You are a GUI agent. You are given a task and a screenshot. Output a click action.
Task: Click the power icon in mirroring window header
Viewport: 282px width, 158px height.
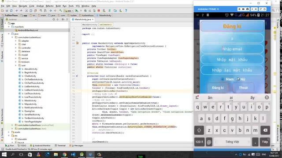[264, 9]
